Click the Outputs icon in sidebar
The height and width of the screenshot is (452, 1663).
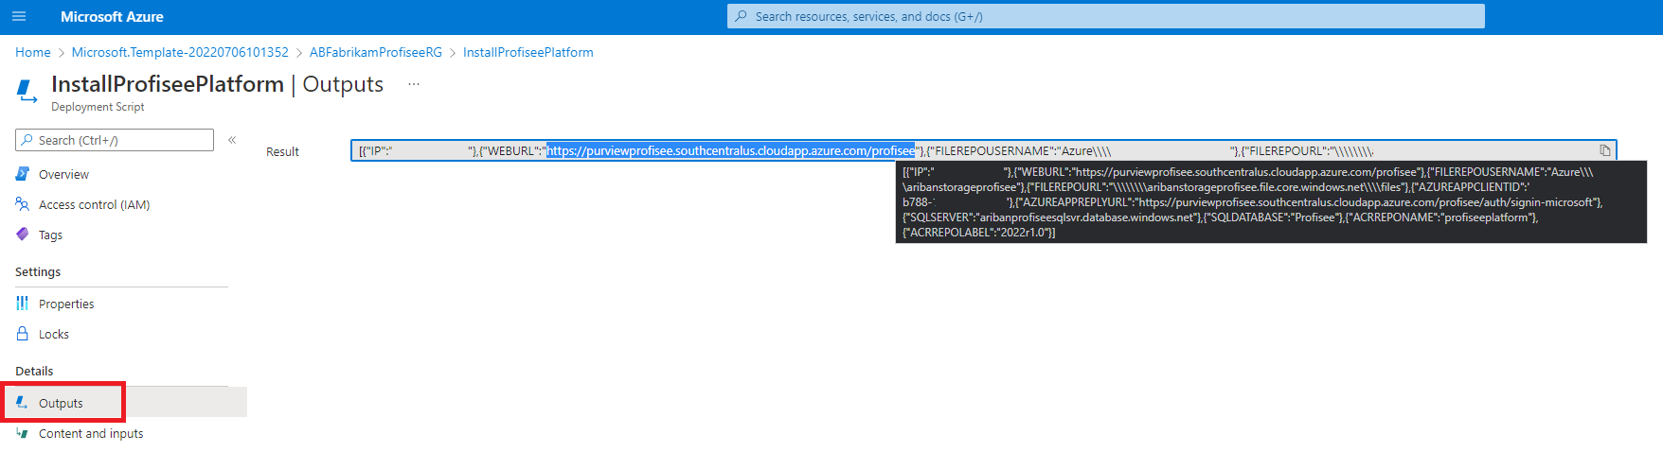tap(23, 403)
